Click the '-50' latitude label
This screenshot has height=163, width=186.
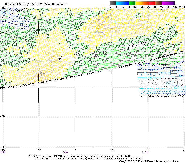click(x=2, y=8)
